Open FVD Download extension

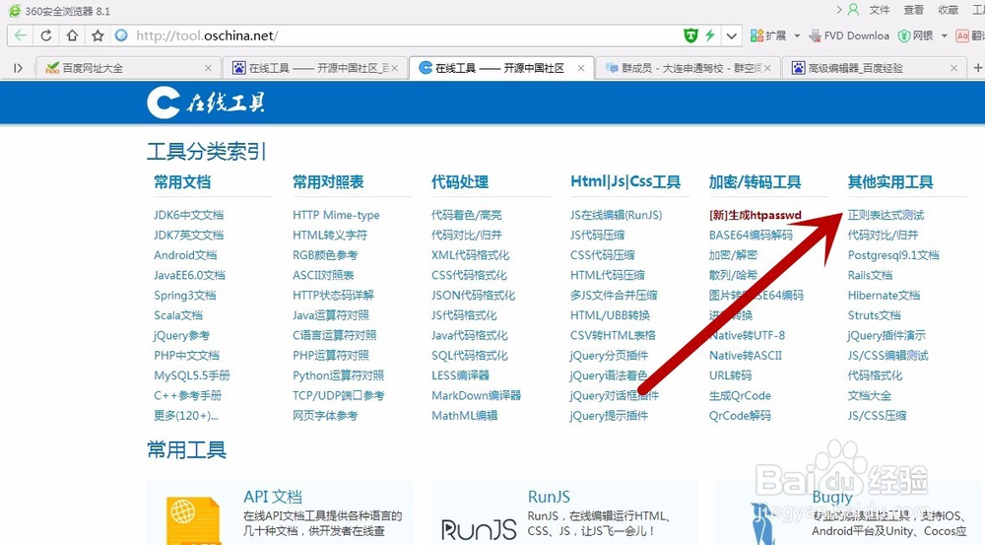click(849, 35)
